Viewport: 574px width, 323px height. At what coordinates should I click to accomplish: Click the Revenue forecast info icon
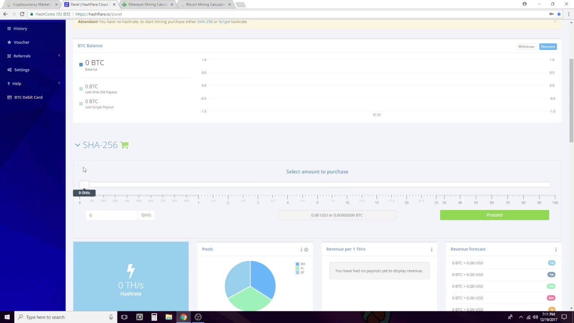point(556,249)
